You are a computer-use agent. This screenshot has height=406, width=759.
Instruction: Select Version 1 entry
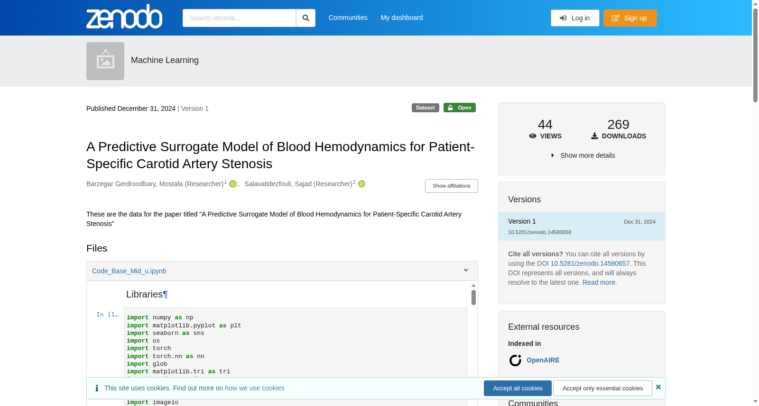pos(582,226)
